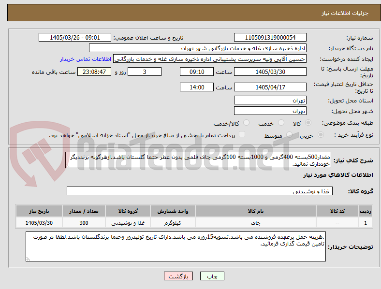Click table row date cell 1405/03/30
The height and width of the screenshot is (289, 381).
point(39,223)
